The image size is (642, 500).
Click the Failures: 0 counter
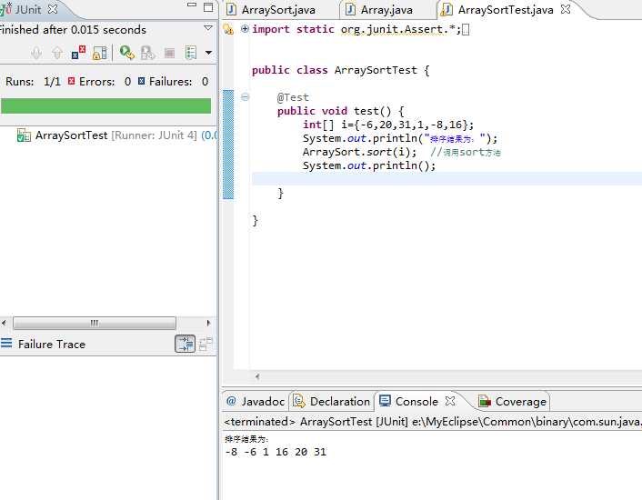click(173, 82)
